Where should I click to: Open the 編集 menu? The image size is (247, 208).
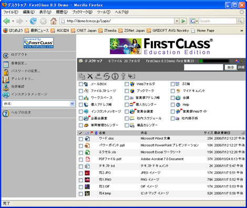click(28, 12)
